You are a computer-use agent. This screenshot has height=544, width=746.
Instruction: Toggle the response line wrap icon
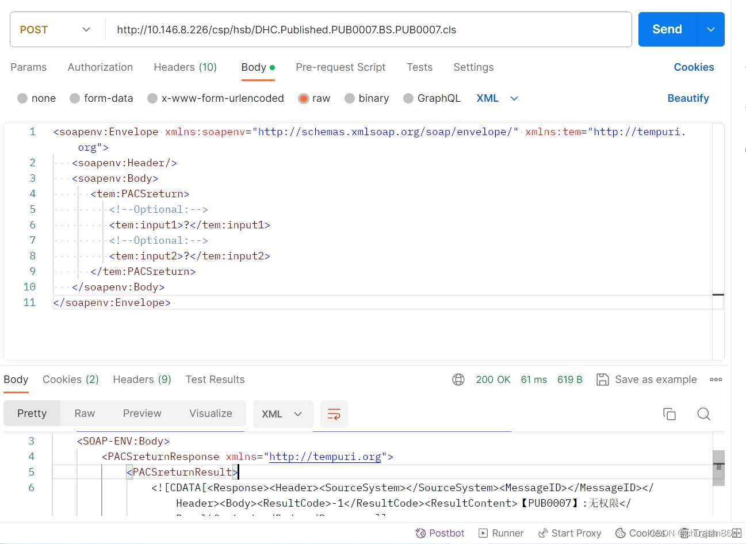tap(334, 414)
